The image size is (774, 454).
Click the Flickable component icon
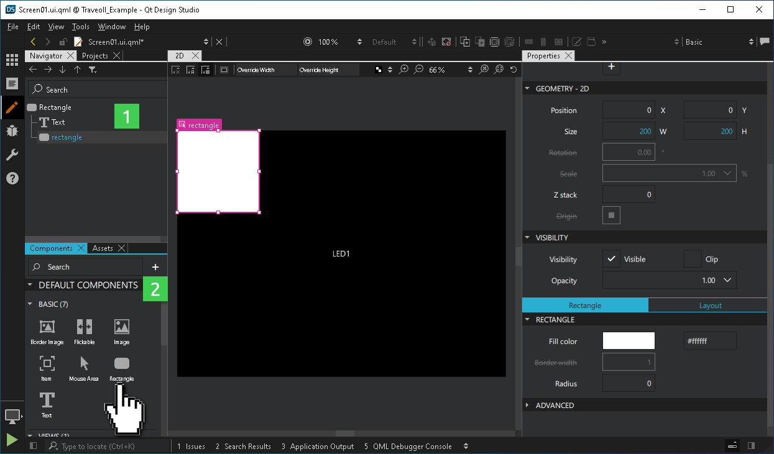coord(84,329)
